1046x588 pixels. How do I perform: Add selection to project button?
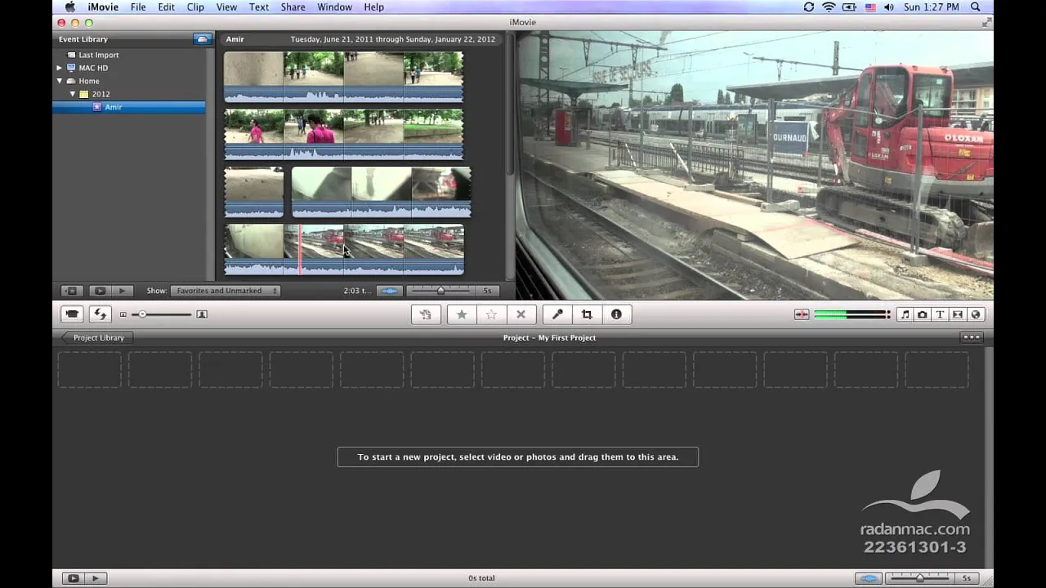tap(426, 314)
